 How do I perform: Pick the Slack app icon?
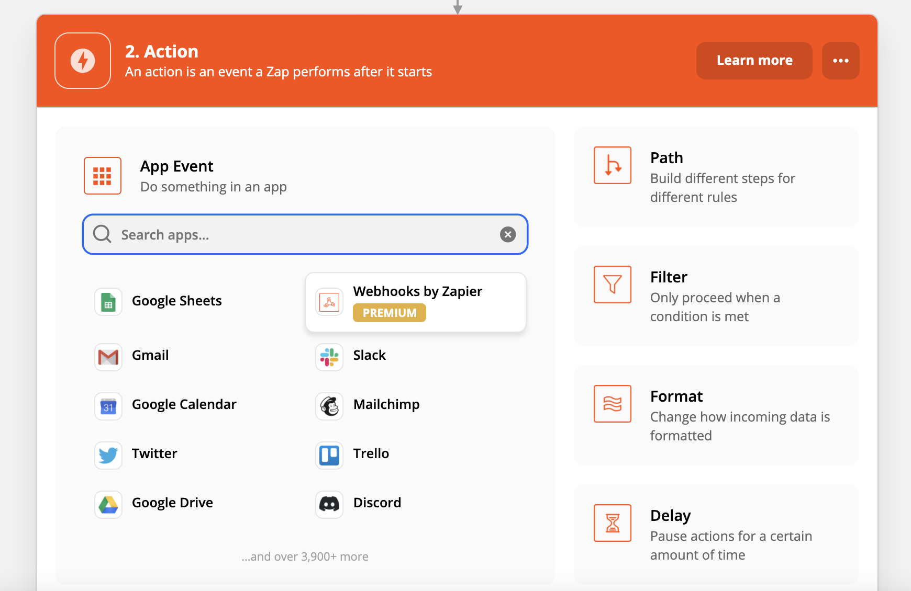click(329, 357)
